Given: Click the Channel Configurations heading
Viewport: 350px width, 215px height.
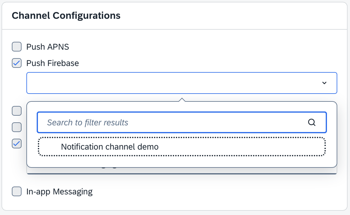Looking at the screenshot, I should [66, 15].
